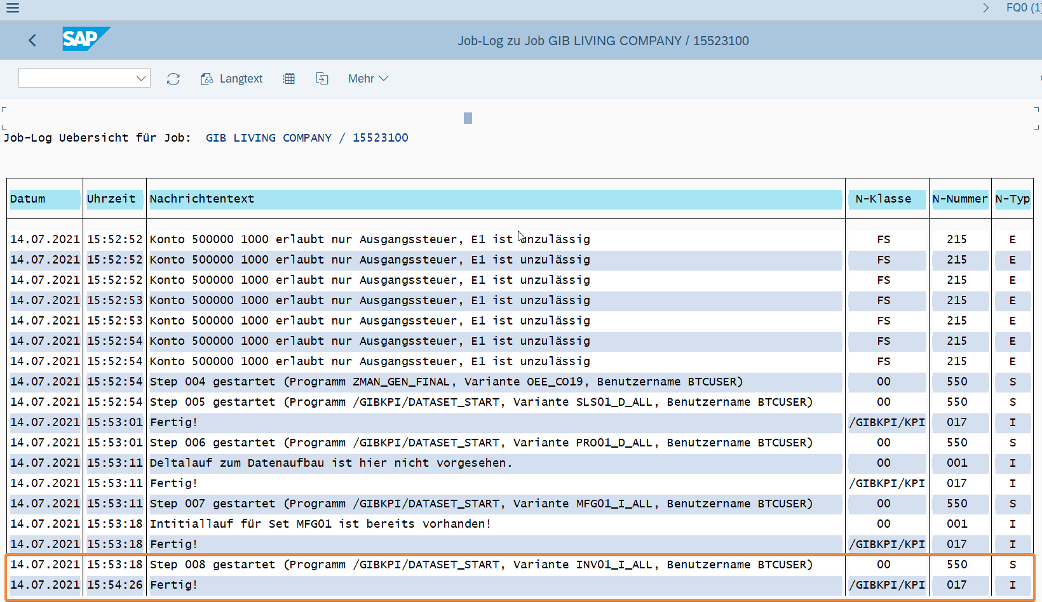Refresh the job log
Image resolution: width=1042 pixels, height=602 pixels.
(x=173, y=79)
